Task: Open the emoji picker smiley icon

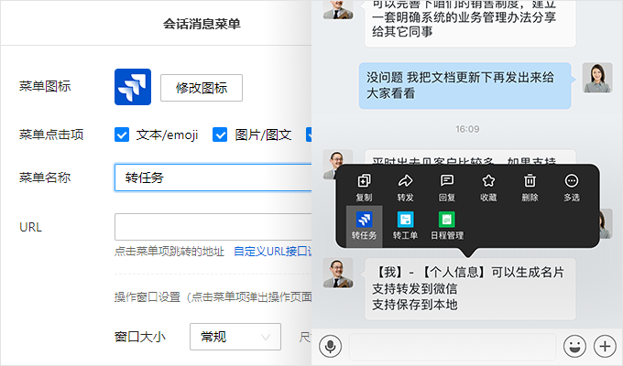Action: pos(574,347)
